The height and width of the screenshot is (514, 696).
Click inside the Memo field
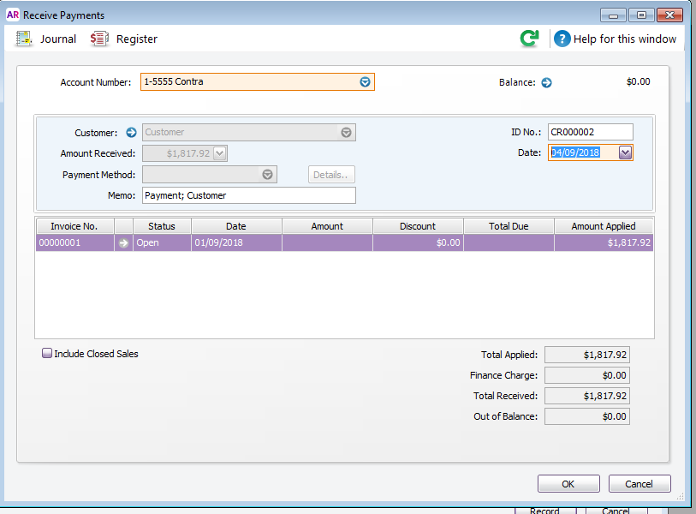(x=248, y=195)
